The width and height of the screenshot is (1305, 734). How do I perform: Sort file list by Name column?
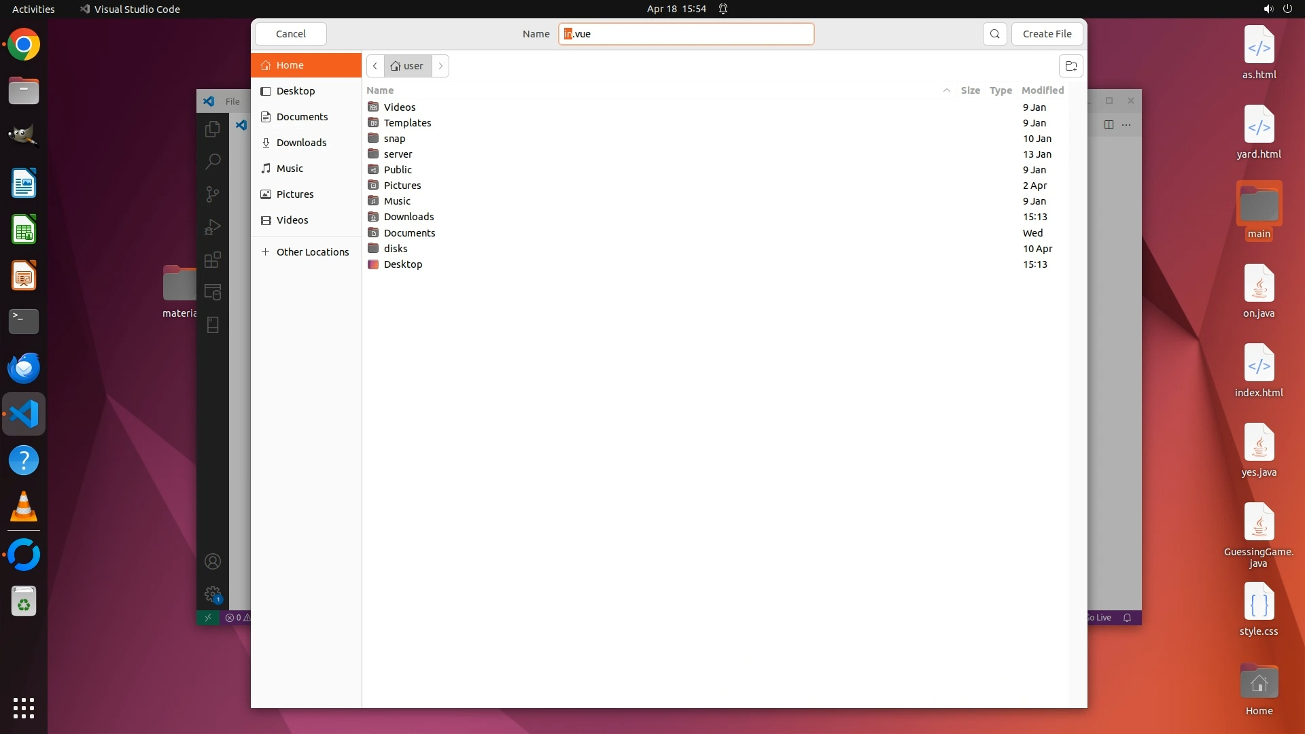380,90
